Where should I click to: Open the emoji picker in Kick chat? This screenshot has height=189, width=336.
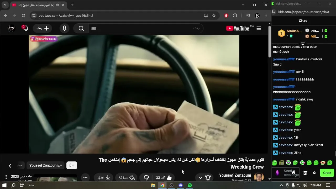pos(294,173)
